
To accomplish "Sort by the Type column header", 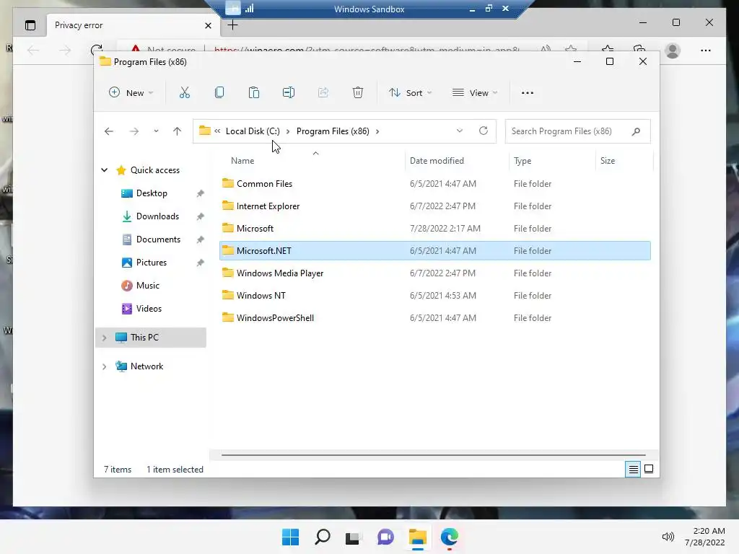I will (522, 161).
